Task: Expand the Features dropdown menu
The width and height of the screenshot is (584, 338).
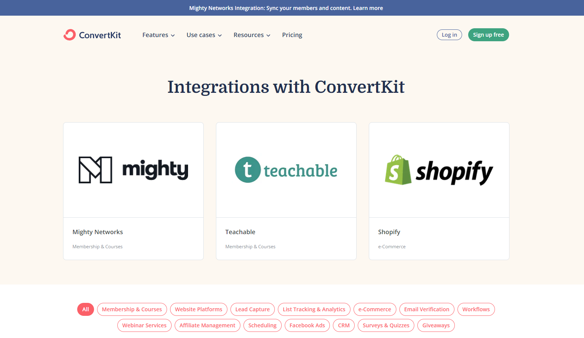Action: coord(159,35)
